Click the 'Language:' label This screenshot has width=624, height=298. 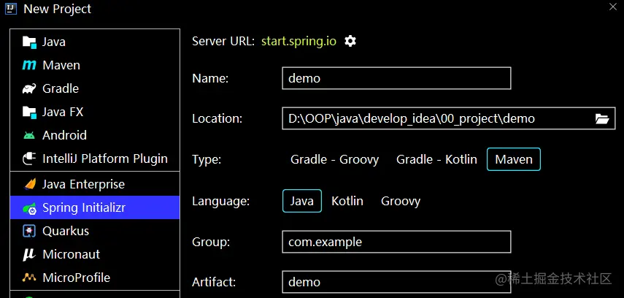click(220, 201)
